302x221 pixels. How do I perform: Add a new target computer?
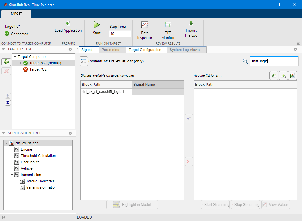click(6, 62)
